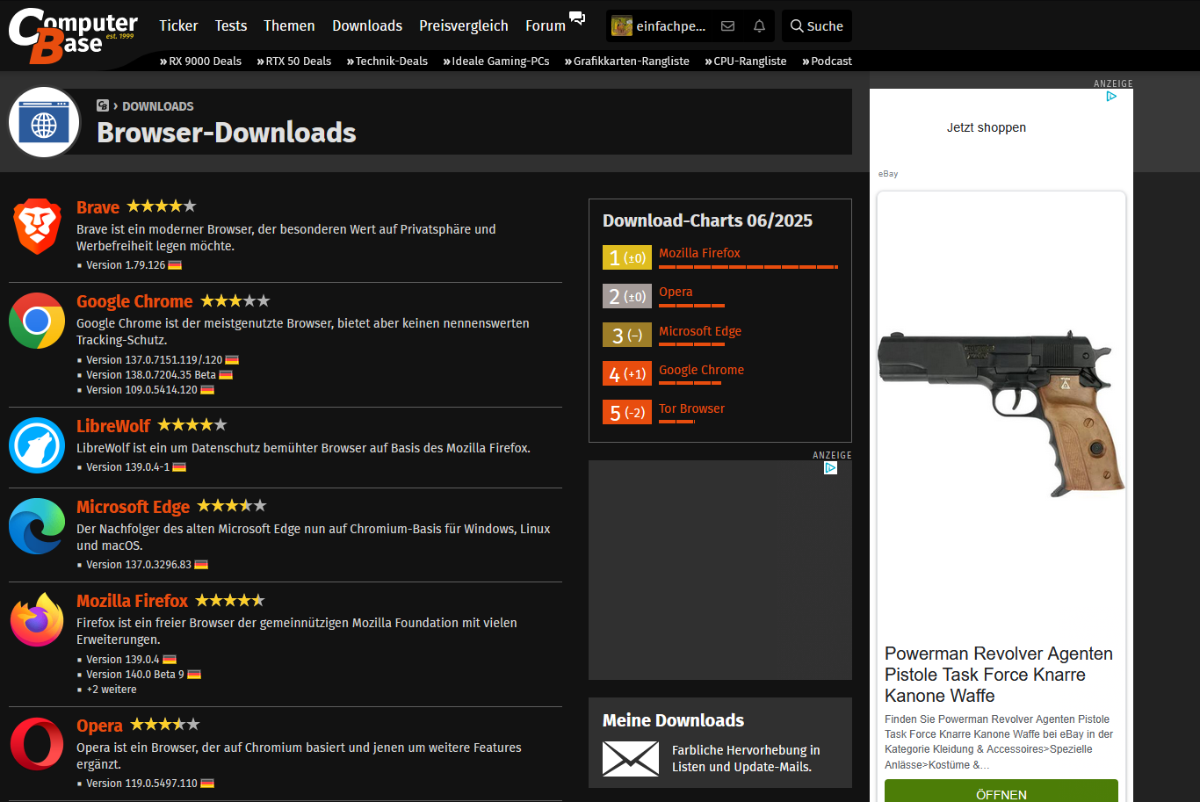Open Google Chrome in Download-Charts

[x=701, y=370]
